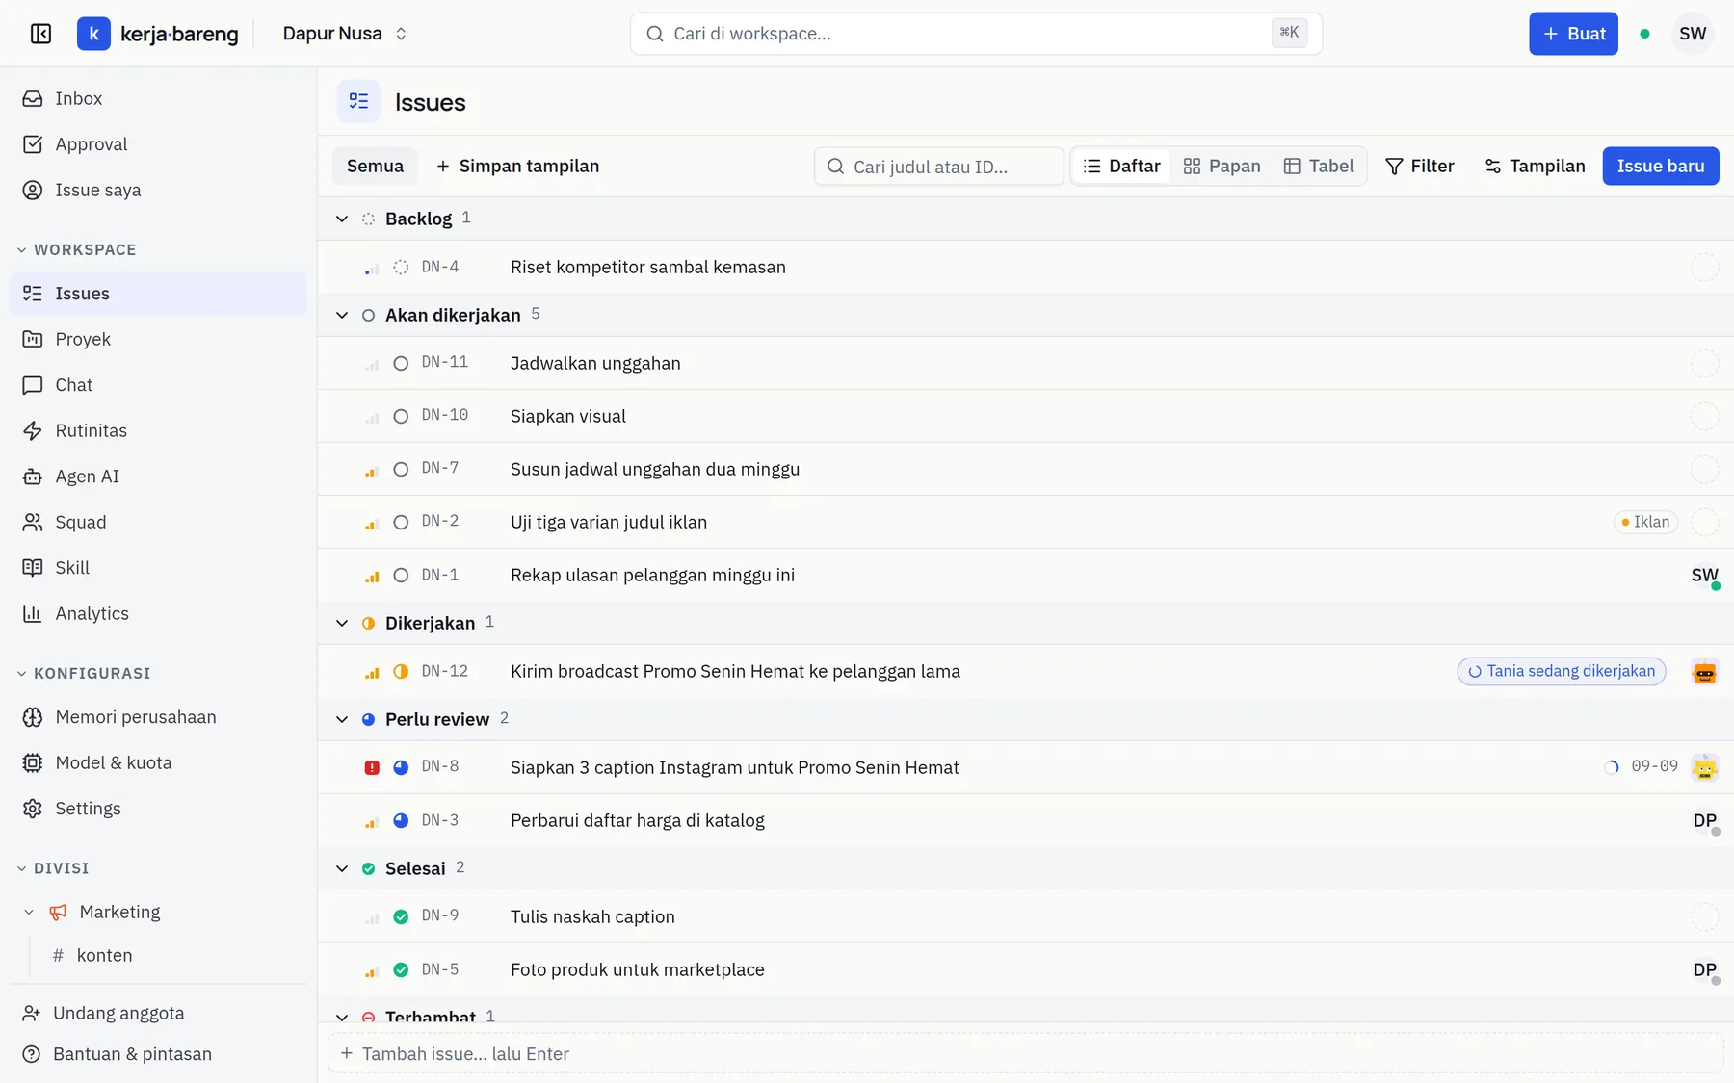Collapse the Akan dikerjakan group
This screenshot has width=1734, height=1083.
click(342, 315)
